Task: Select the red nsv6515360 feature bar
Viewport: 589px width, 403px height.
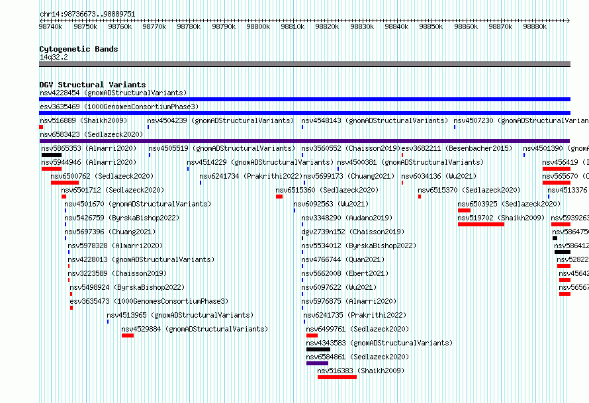Action: (x=279, y=197)
